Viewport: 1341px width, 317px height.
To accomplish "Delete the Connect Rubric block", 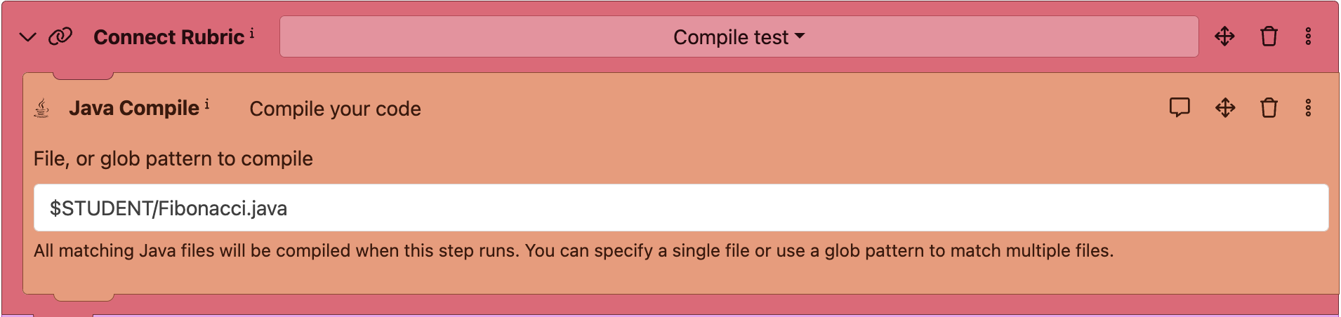I will click(1269, 36).
